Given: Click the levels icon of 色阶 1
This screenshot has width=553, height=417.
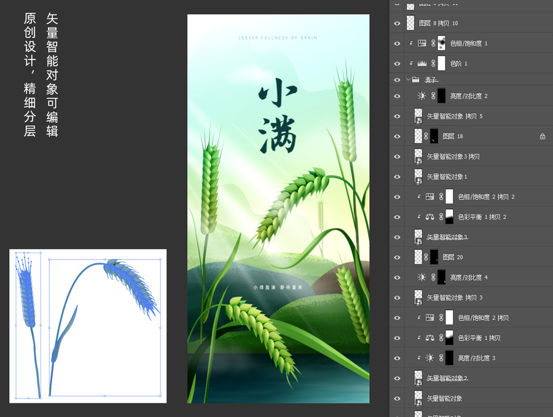Looking at the screenshot, I should (422, 63).
